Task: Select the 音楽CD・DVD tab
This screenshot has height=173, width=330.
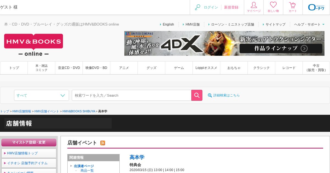Action: click(x=69, y=68)
